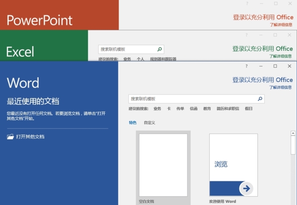297x205 pixels.
Task: Maximize the Word window
Action: [x=275, y=66]
